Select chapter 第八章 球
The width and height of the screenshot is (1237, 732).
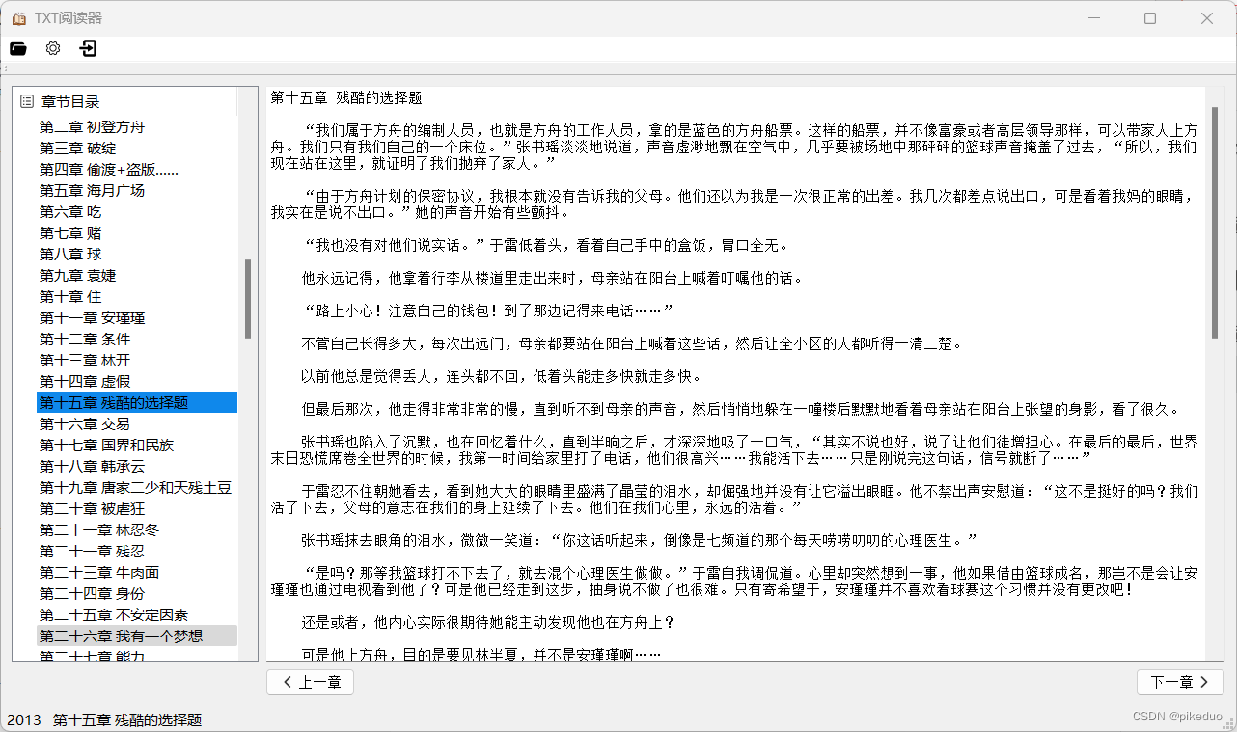70,254
